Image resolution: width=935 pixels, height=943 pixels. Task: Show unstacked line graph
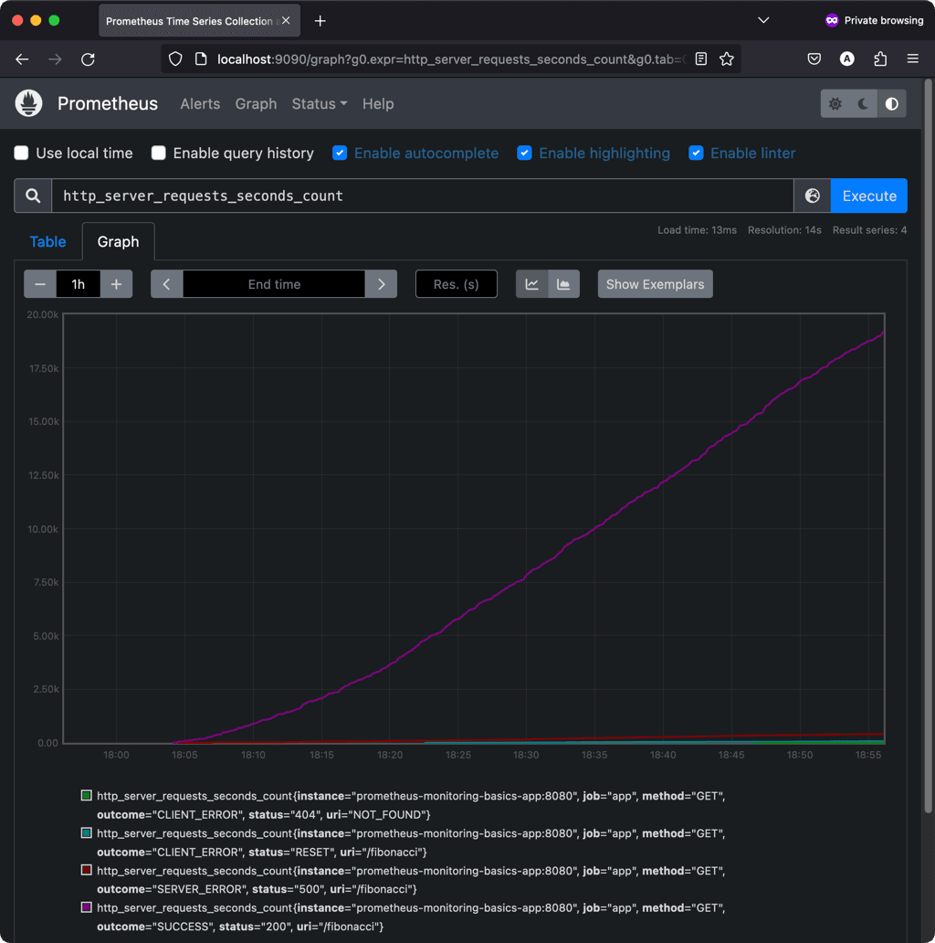[x=531, y=284]
